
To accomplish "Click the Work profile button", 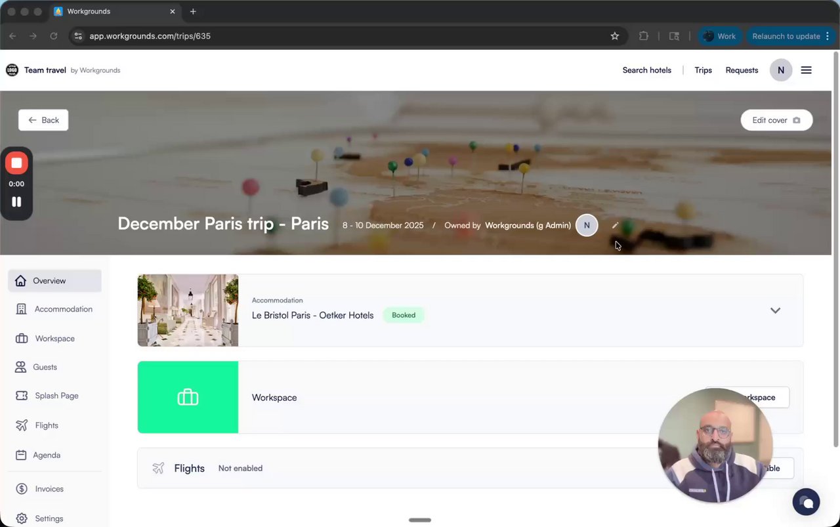I will pyautogui.click(x=719, y=36).
